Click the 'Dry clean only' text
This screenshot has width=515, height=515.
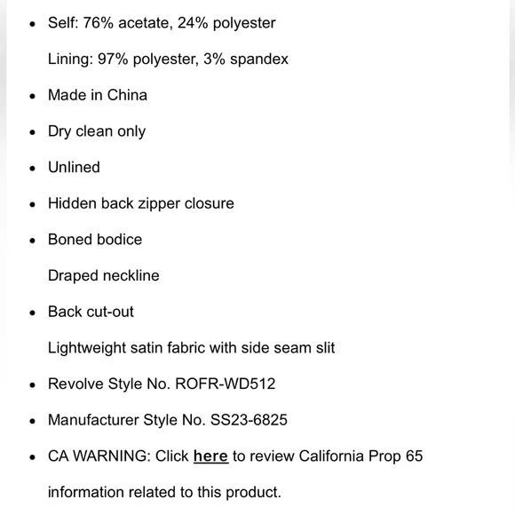(x=97, y=131)
